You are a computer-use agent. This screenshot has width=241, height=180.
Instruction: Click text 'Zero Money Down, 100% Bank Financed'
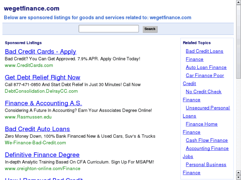click(x=45, y=136)
